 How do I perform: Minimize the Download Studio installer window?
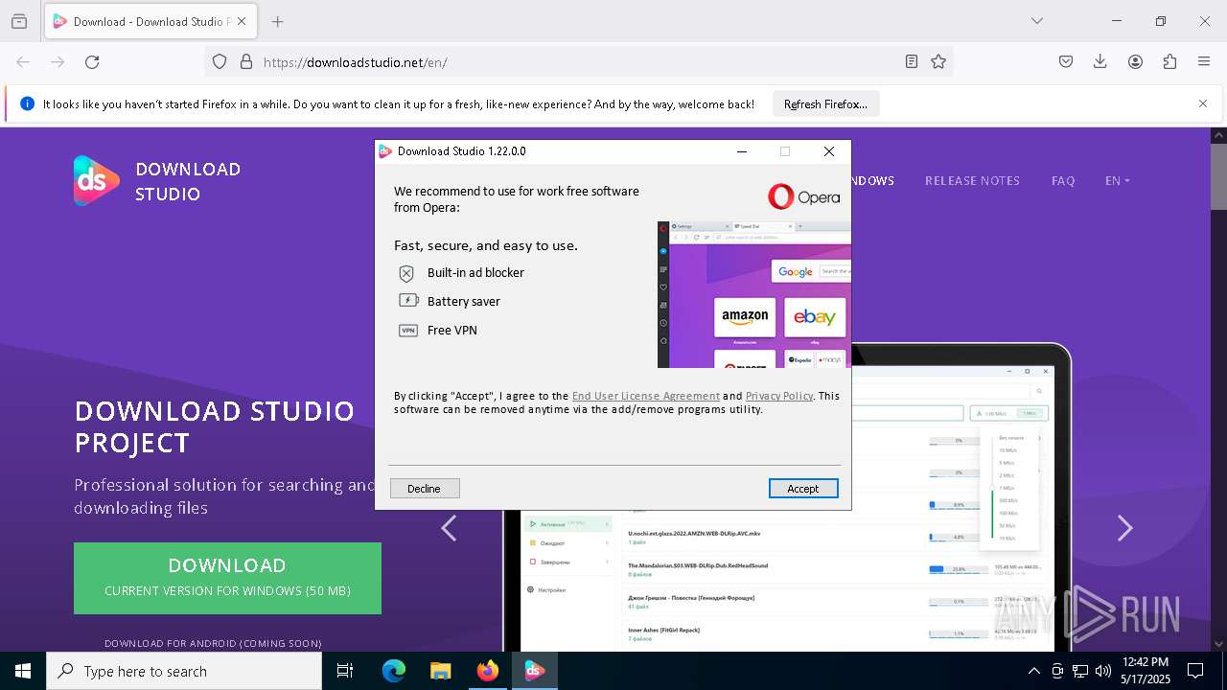click(741, 151)
